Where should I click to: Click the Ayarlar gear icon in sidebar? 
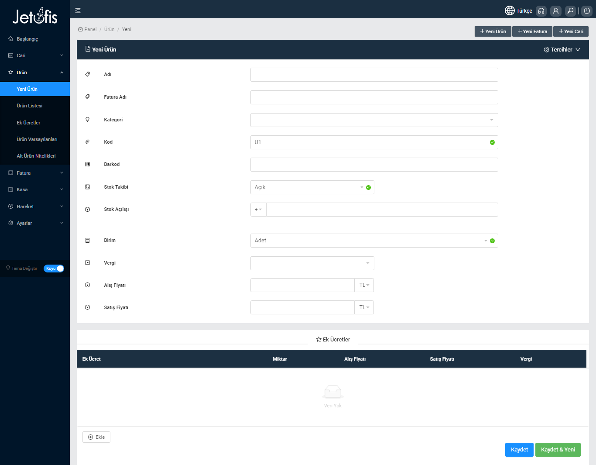point(10,223)
